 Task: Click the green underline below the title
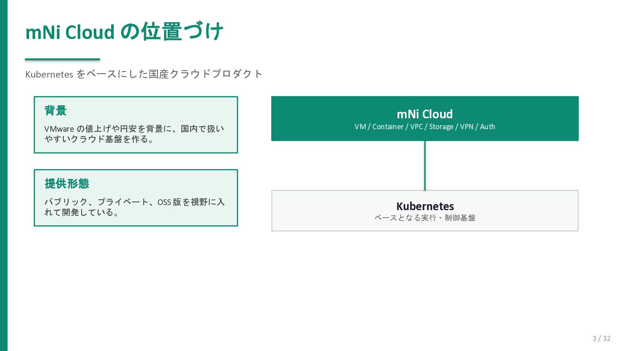tap(62, 59)
